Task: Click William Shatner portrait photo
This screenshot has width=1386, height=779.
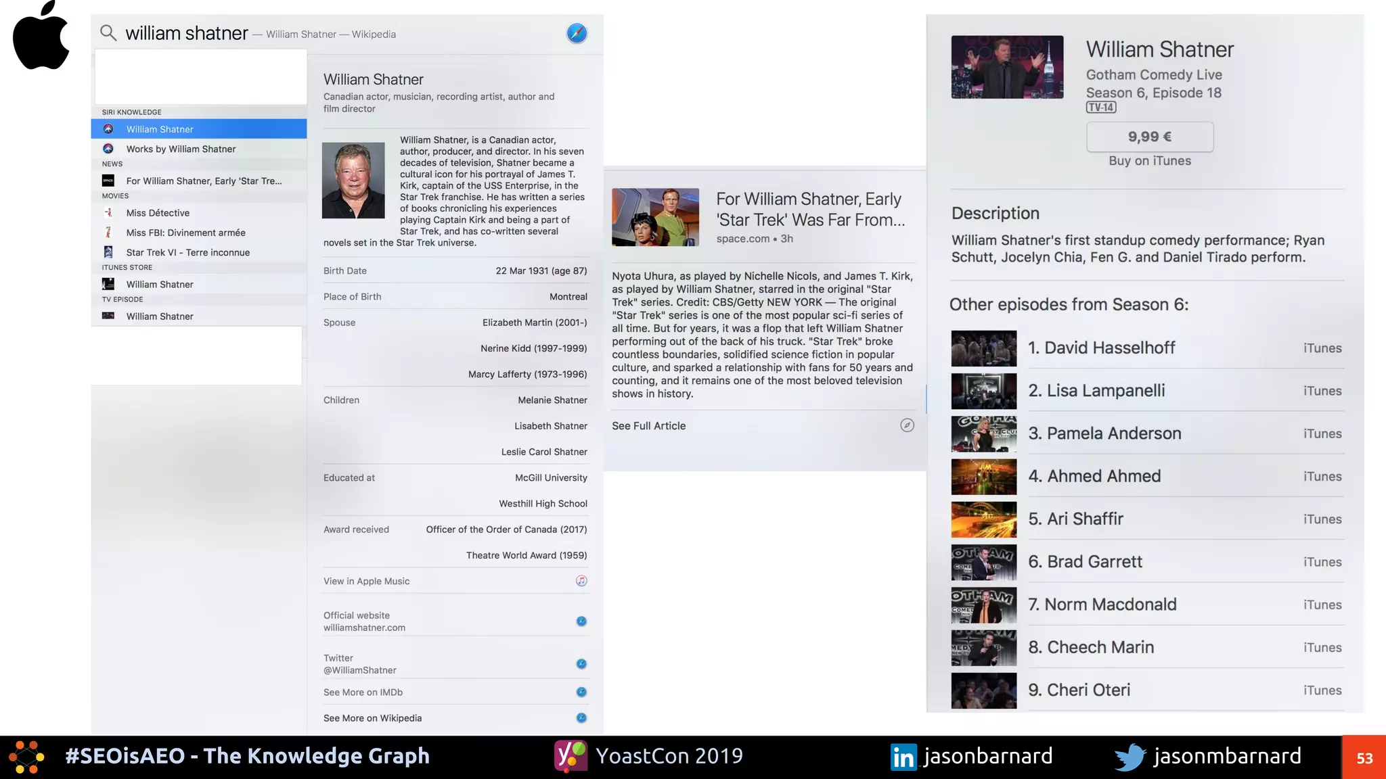Action: (x=353, y=180)
